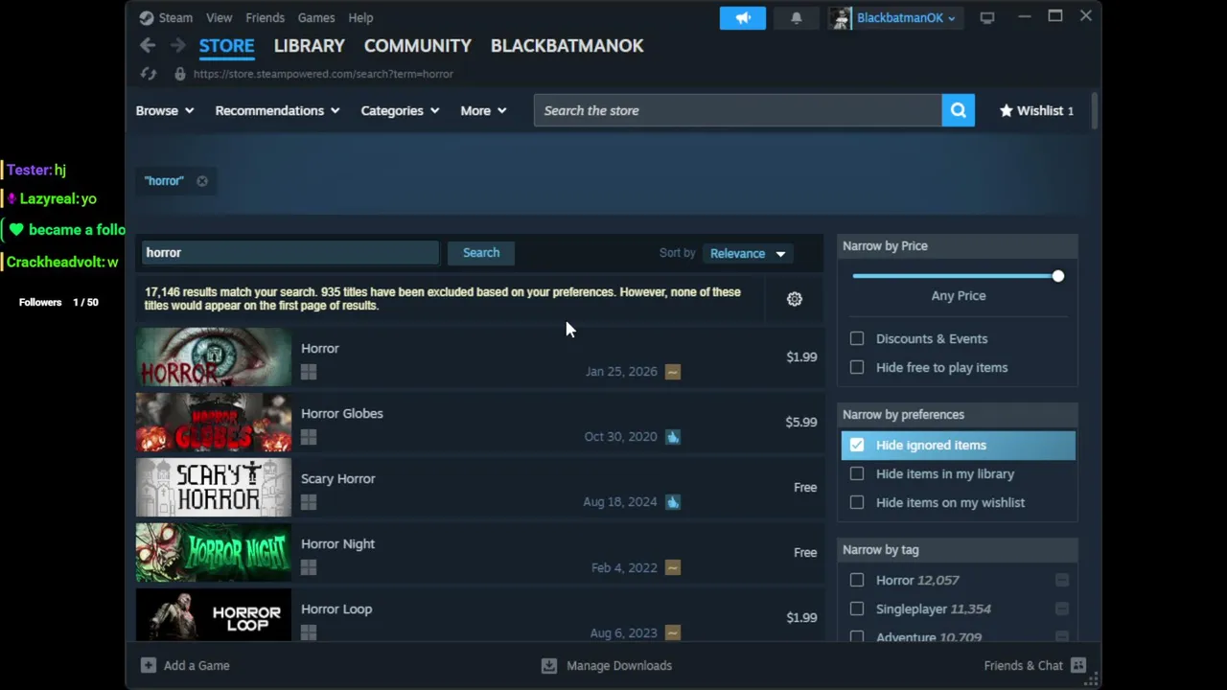Expand the More dropdown
Viewport: 1227px width, 690px height.
click(x=483, y=110)
